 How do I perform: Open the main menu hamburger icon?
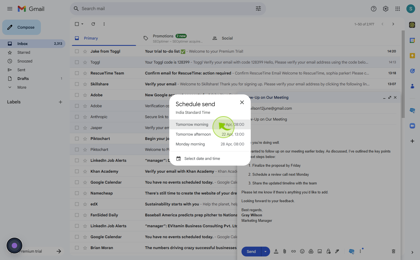point(10,9)
